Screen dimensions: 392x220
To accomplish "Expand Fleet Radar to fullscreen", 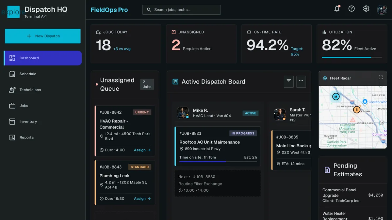I will click(381, 78).
